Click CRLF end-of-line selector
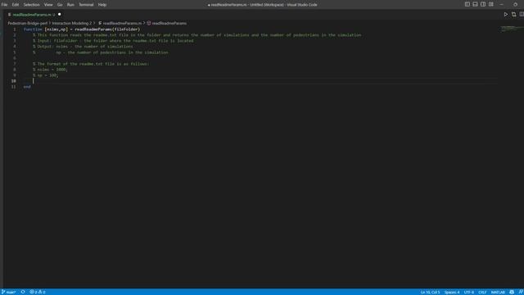 [482, 292]
